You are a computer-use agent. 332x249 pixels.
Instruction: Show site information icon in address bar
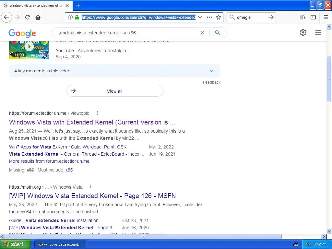pyautogui.click(x=70, y=17)
